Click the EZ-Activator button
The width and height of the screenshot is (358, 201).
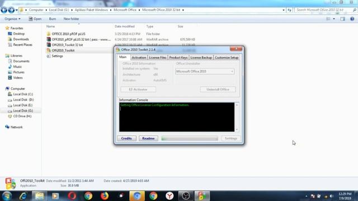(x=138, y=89)
